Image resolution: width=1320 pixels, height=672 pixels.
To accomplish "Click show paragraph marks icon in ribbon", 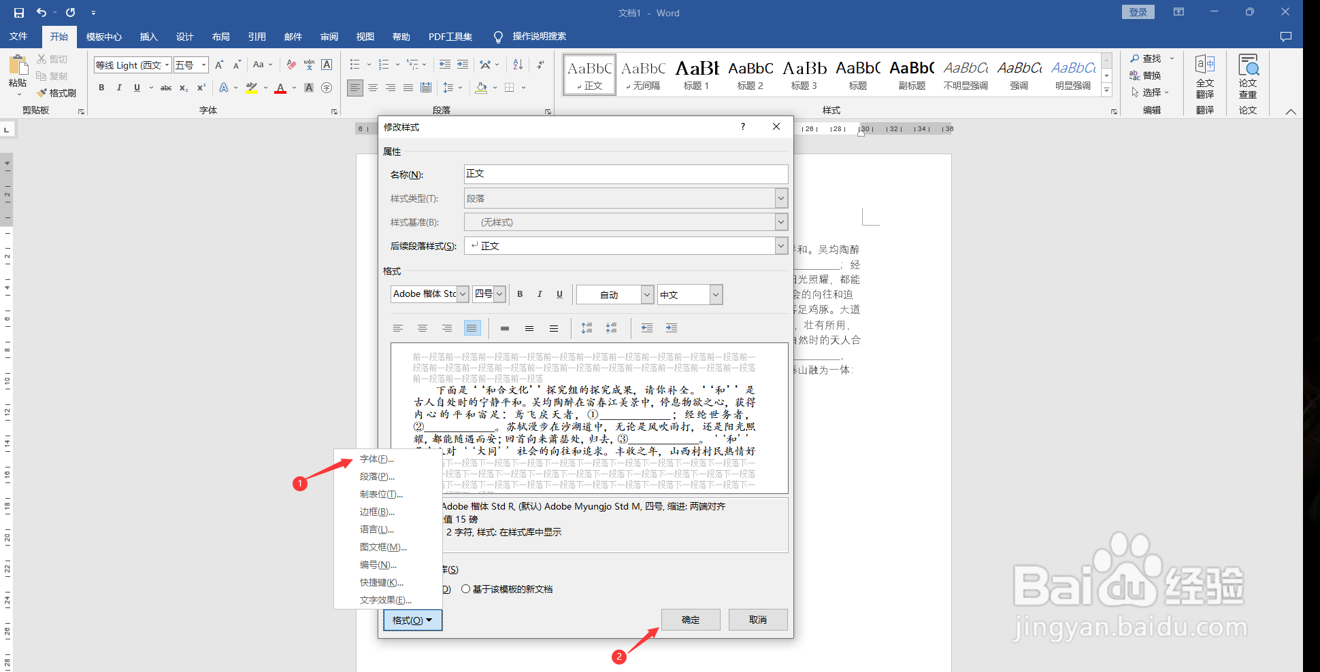I will (x=540, y=65).
